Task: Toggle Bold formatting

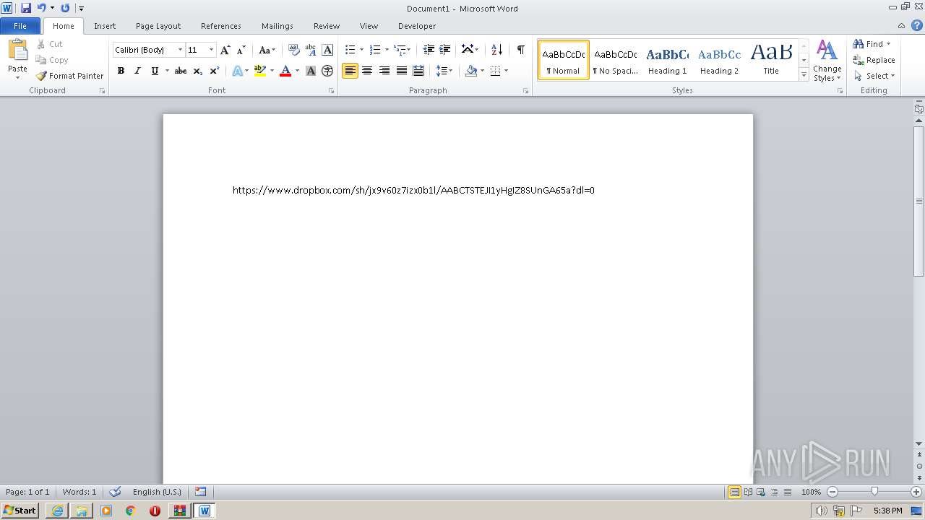Action: 121,71
